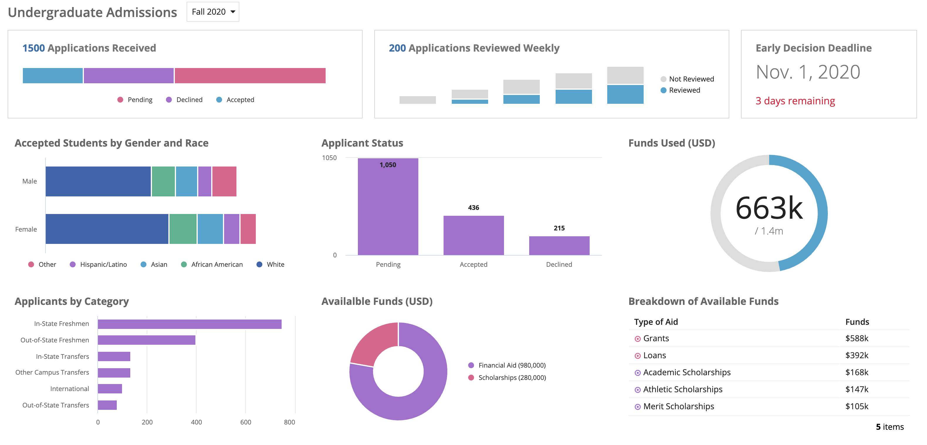Toggle the Hispanic/Latino legend item
The width and height of the screenshot is (927, 445).
pyautogui.click(x=98, y=264)
